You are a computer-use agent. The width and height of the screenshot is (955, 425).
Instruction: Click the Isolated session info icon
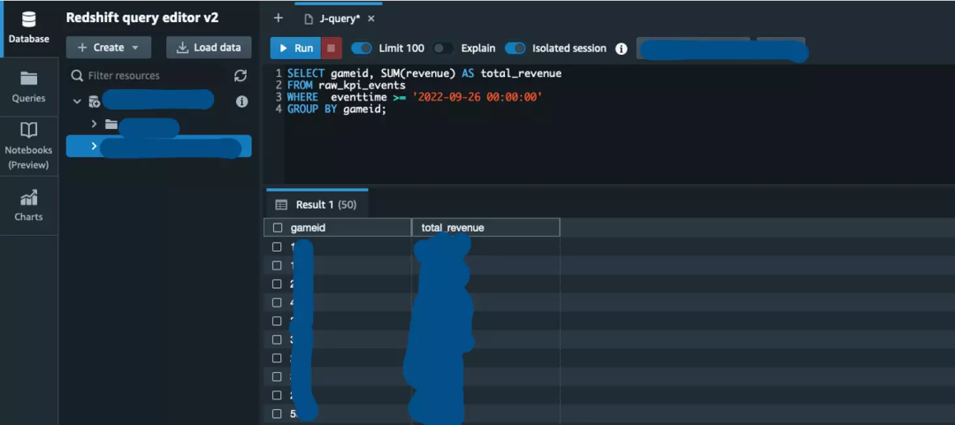pyautogui.click(x=622, y=49)
